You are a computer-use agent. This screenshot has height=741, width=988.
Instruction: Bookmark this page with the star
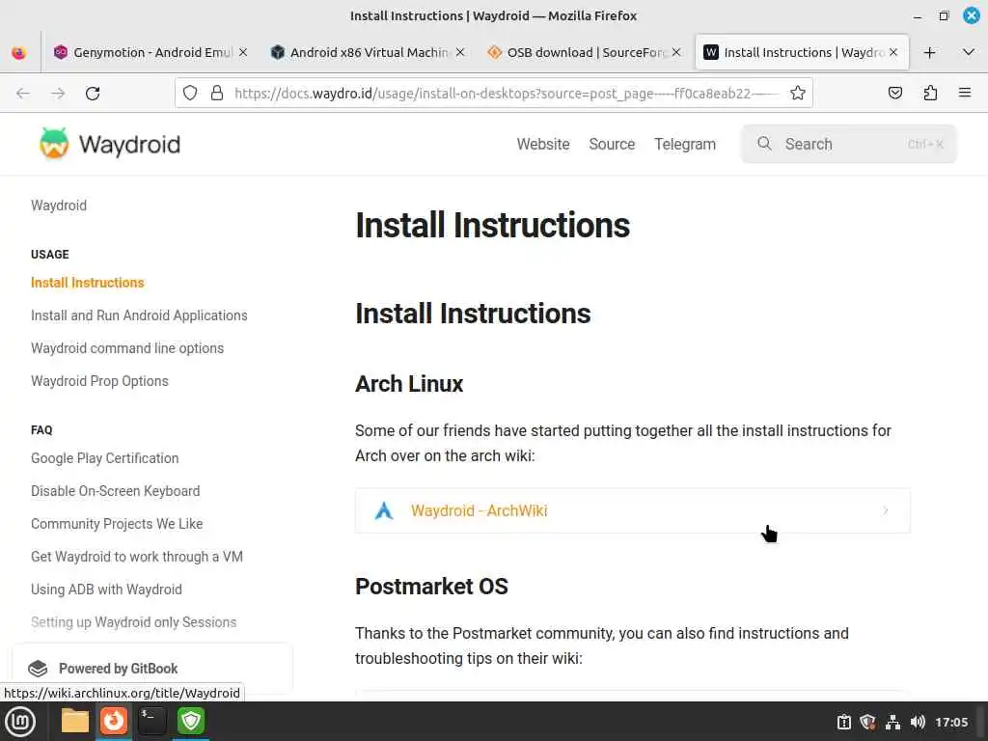(798, 94)
